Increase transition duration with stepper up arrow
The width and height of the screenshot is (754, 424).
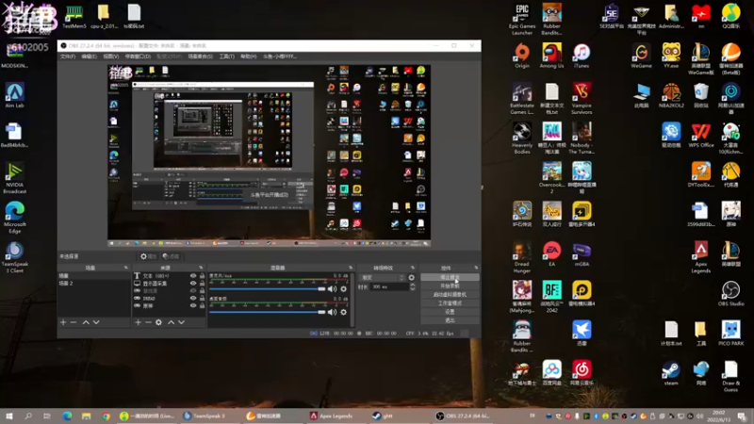[x=412, y=285]
